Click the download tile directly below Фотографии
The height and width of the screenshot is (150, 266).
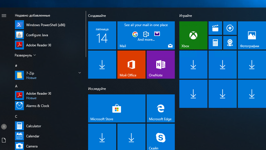pos(252,65)
